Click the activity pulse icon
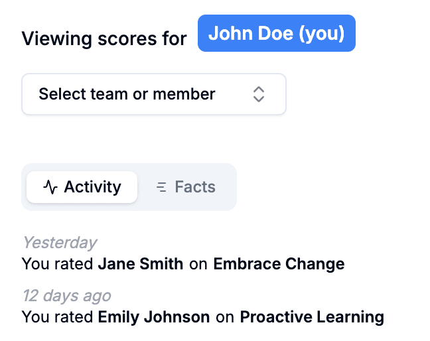Image resolution: width=430 pixels, height=341 pixels. click(50, 187)
